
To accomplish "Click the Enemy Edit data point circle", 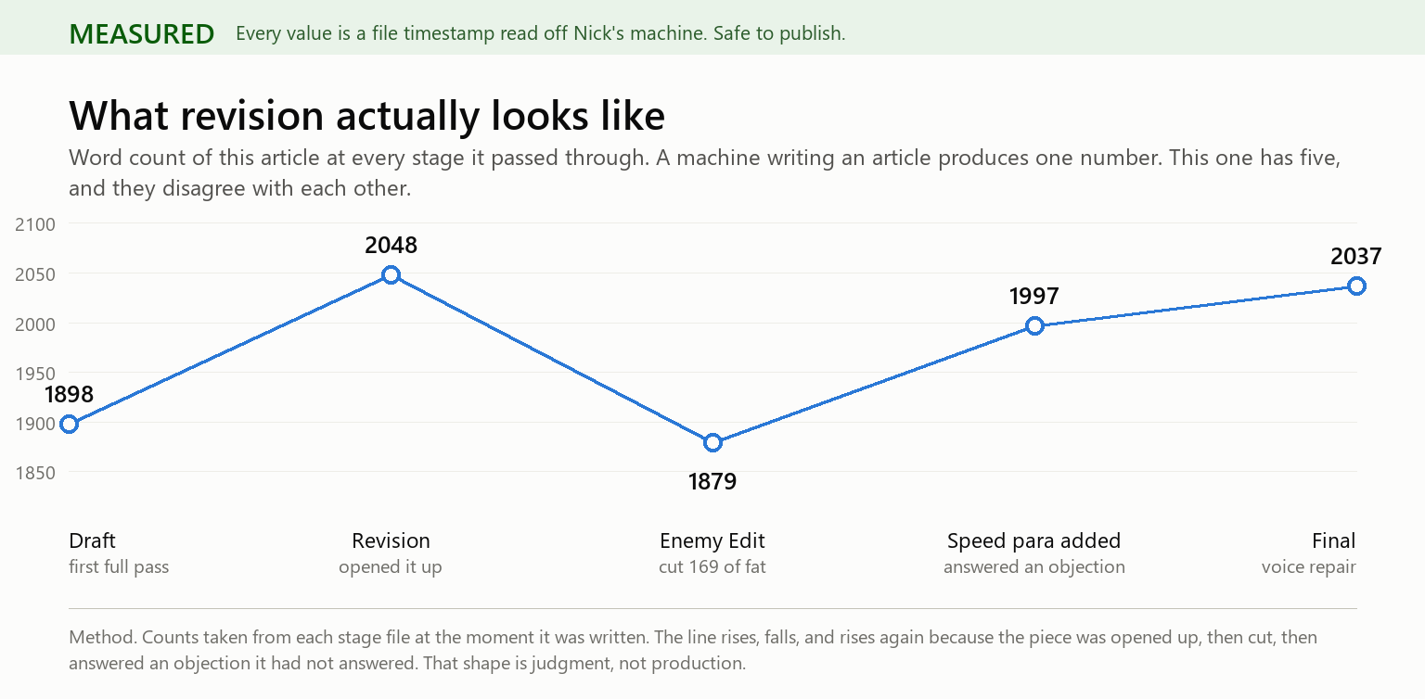I will [x=712, y=443].
